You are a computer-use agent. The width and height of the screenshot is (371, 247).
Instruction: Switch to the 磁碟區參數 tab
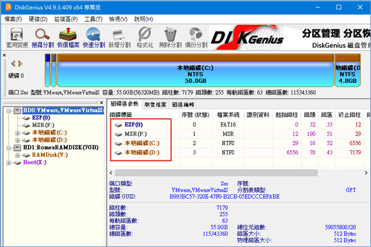click(125, 104)
